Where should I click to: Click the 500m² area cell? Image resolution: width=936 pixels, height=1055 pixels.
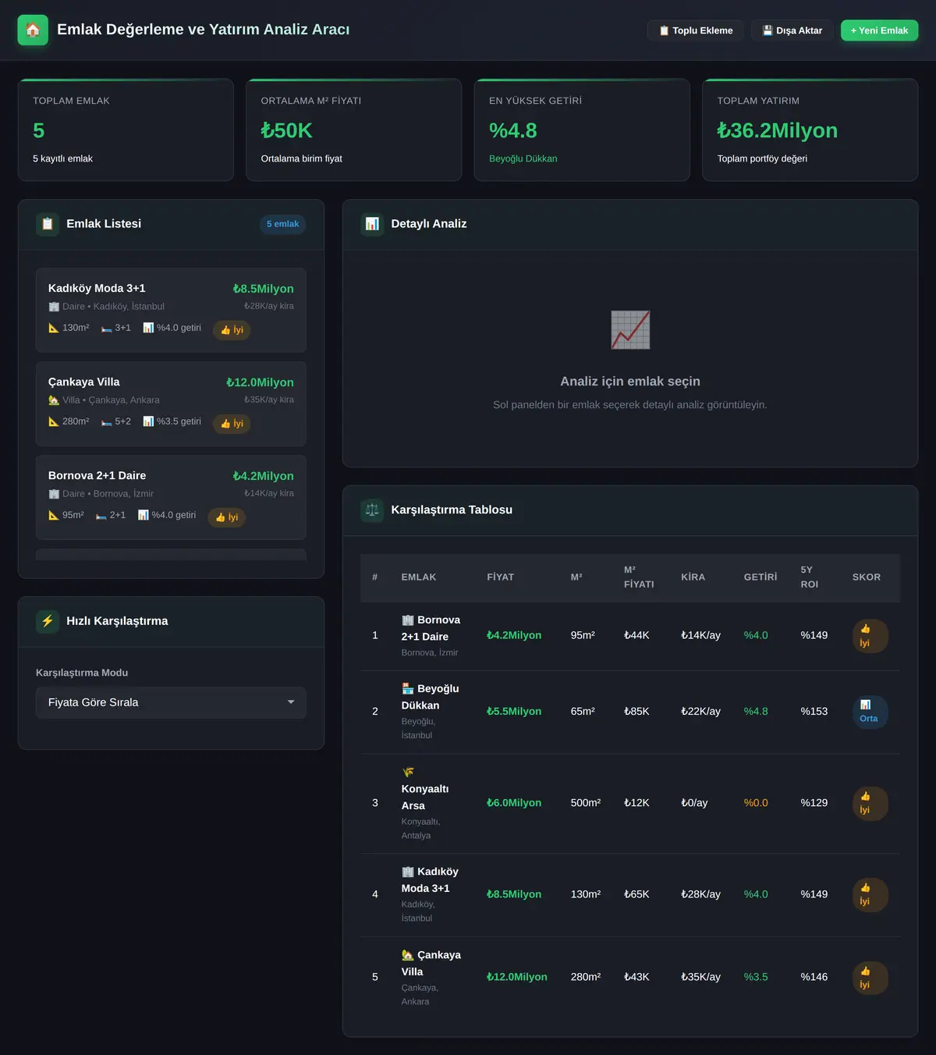[x=586, y=803]
